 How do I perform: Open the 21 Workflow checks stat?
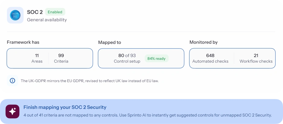[x=256, y=58]
